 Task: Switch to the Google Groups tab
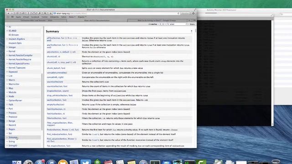click(157, 20)
